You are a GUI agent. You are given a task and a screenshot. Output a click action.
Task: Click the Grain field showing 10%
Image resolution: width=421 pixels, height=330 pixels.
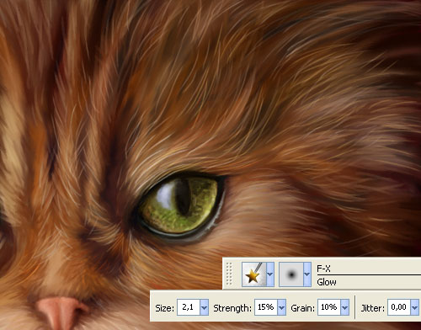click(329, 307)
